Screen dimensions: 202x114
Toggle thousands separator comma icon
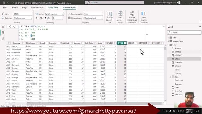click(x=45, y=18)
